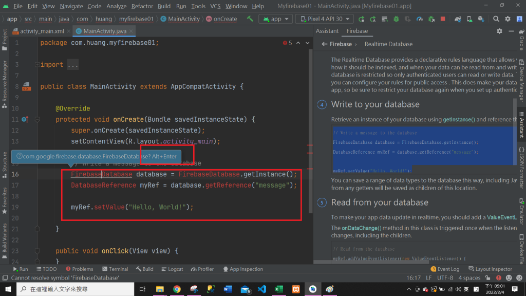
Task: Click the Windows Start button
Action: click(x=8, y=289)
